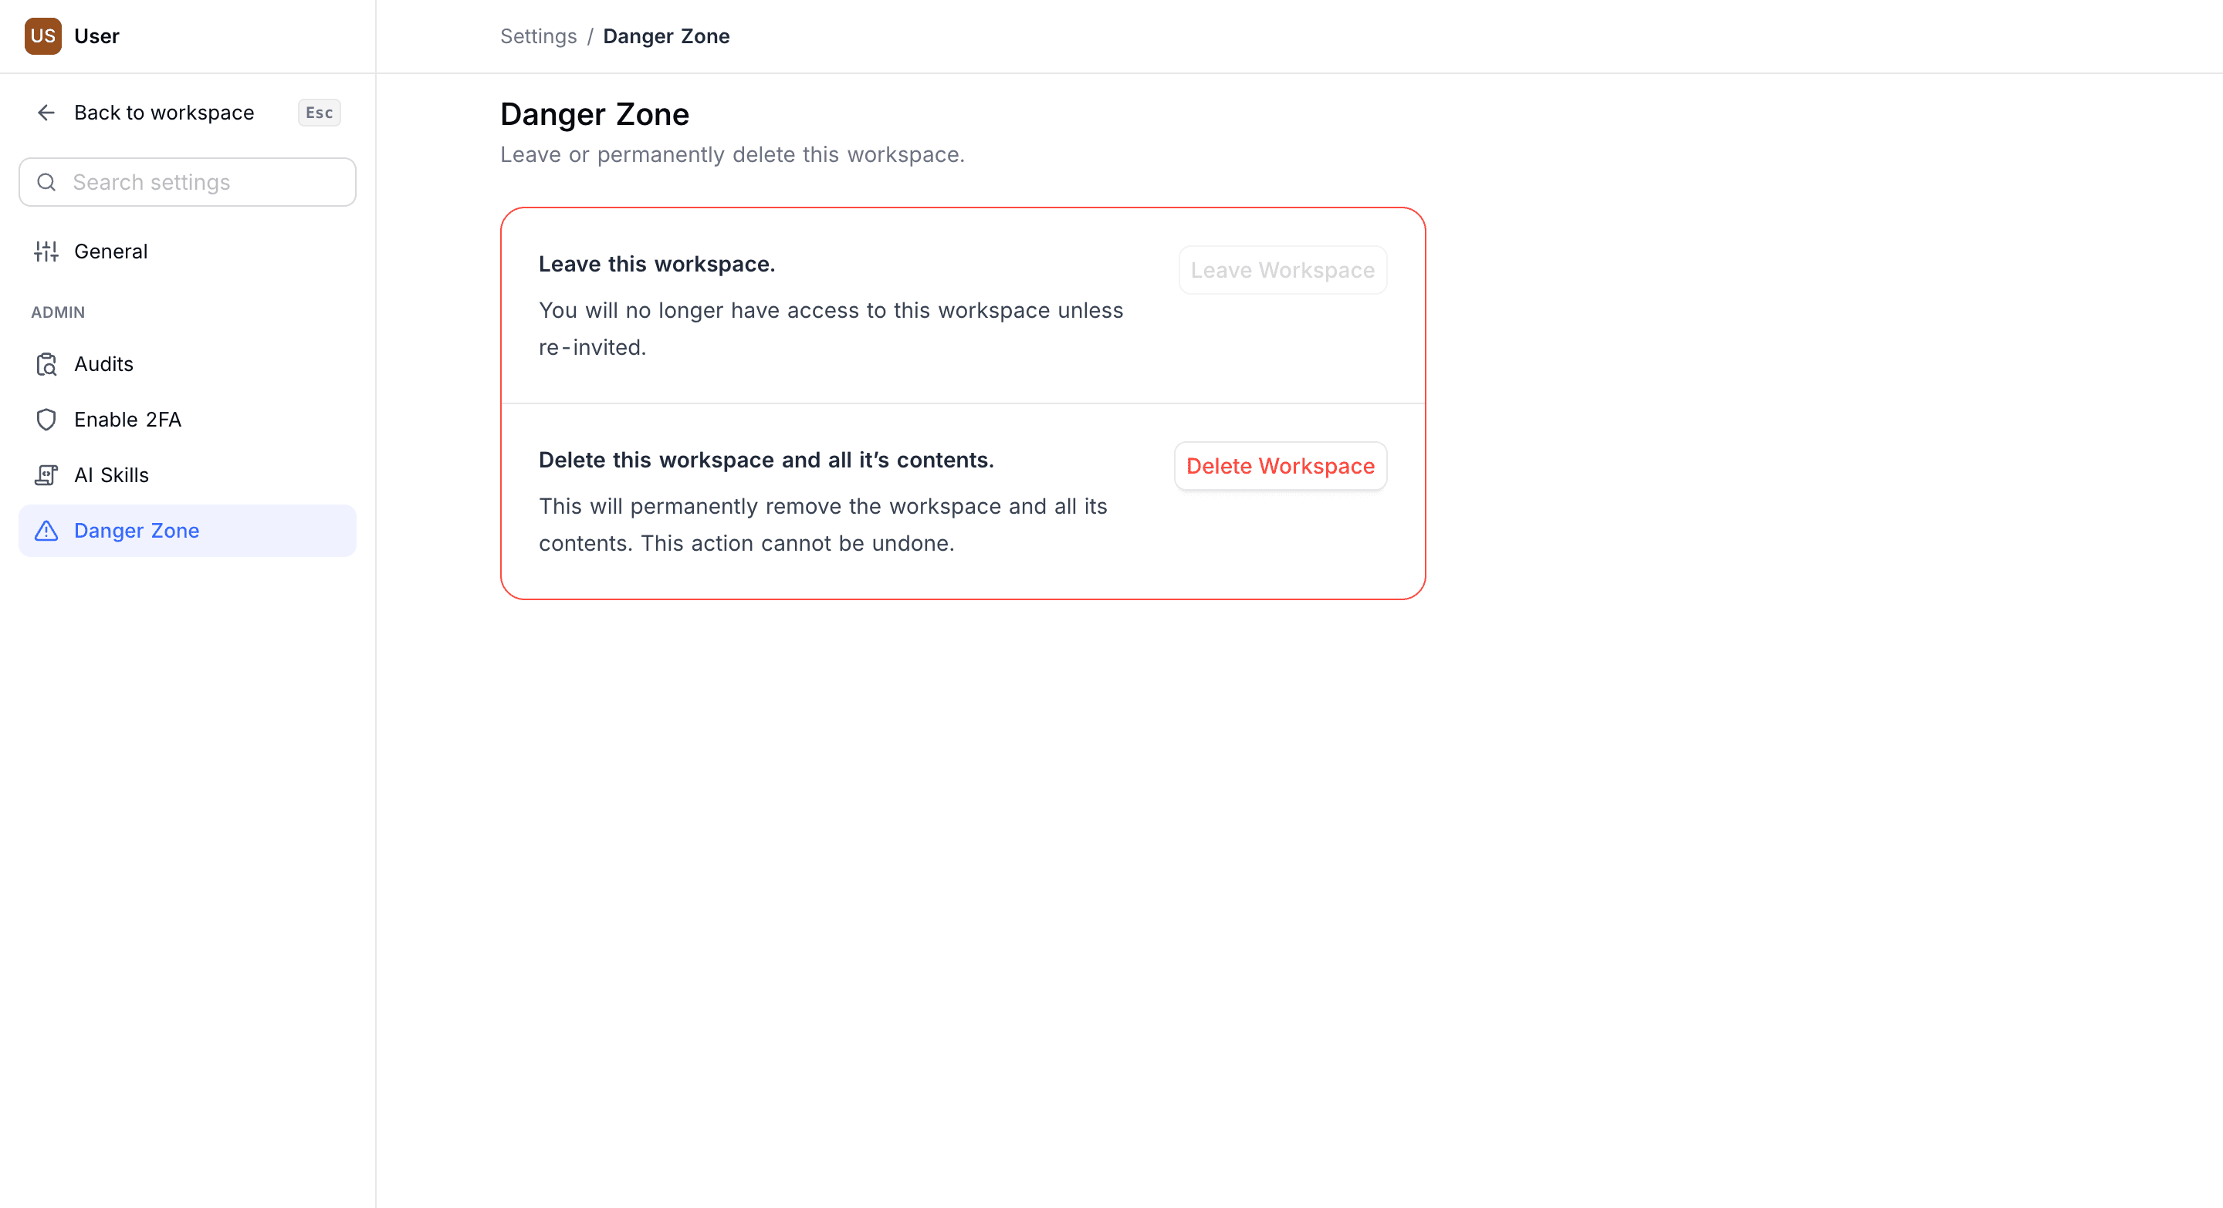Open the General settings page

coord(188,251)
